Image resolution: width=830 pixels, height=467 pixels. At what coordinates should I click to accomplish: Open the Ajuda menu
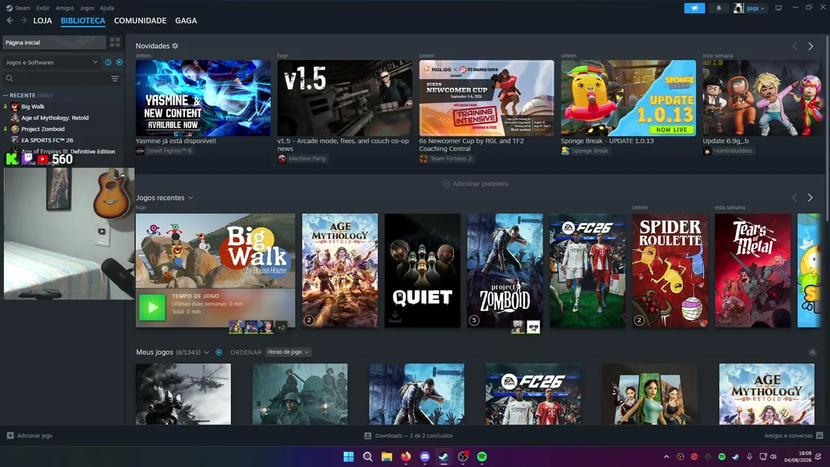107,8
